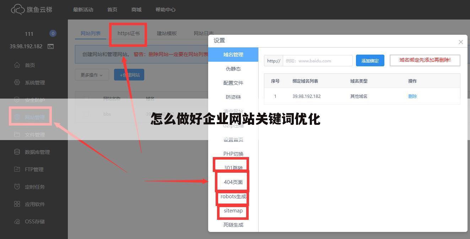
Task: Click the 域名类型 column header
Action: click(359, 81)
